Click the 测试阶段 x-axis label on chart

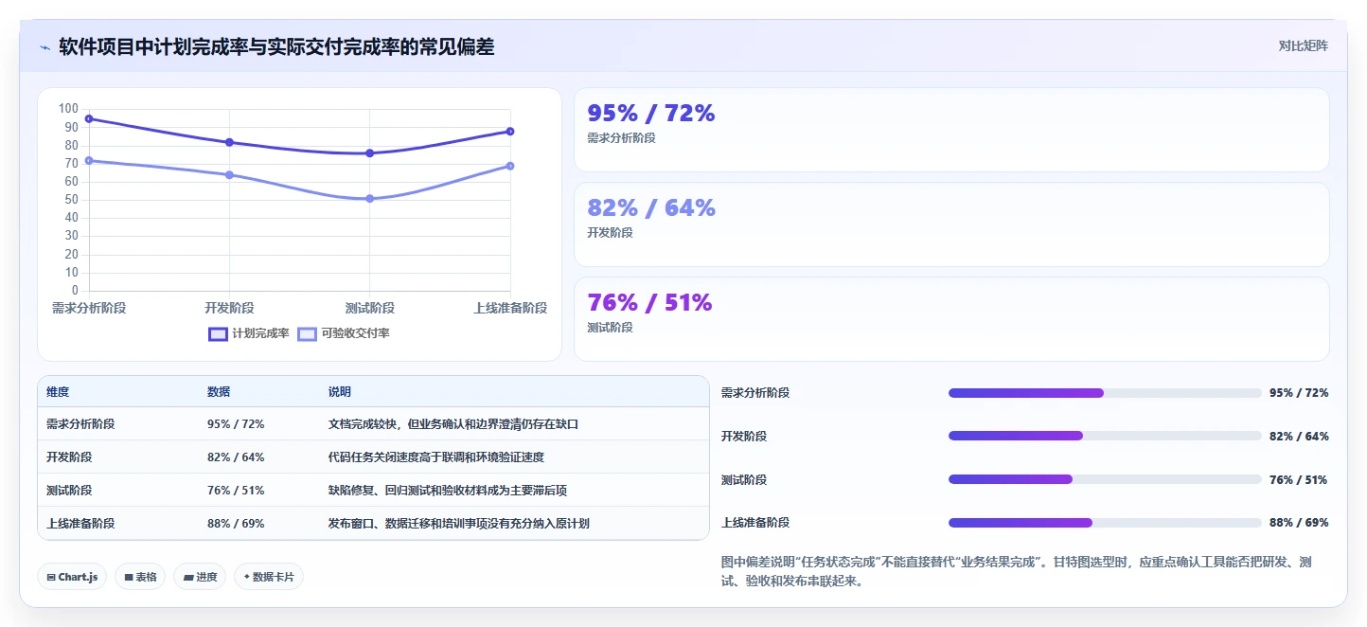(x=370, y=309)
